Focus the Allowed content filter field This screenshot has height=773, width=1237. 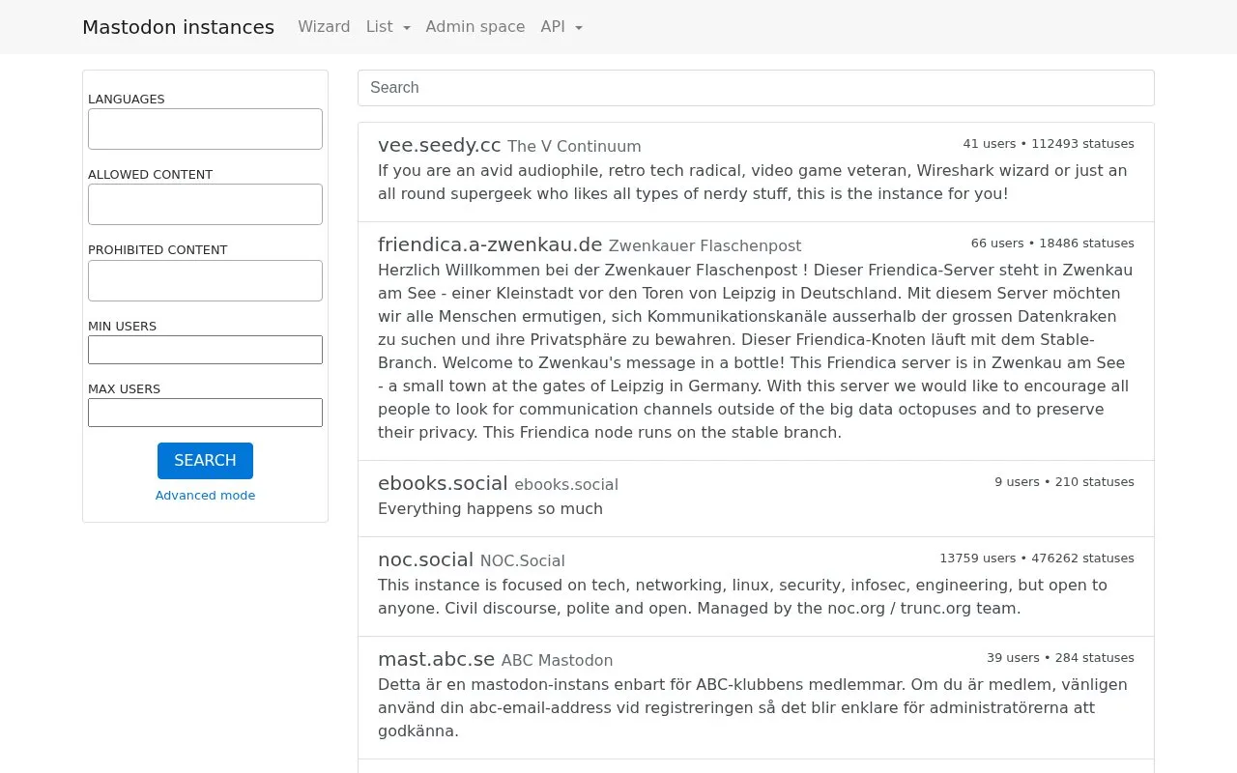(205, 204)
